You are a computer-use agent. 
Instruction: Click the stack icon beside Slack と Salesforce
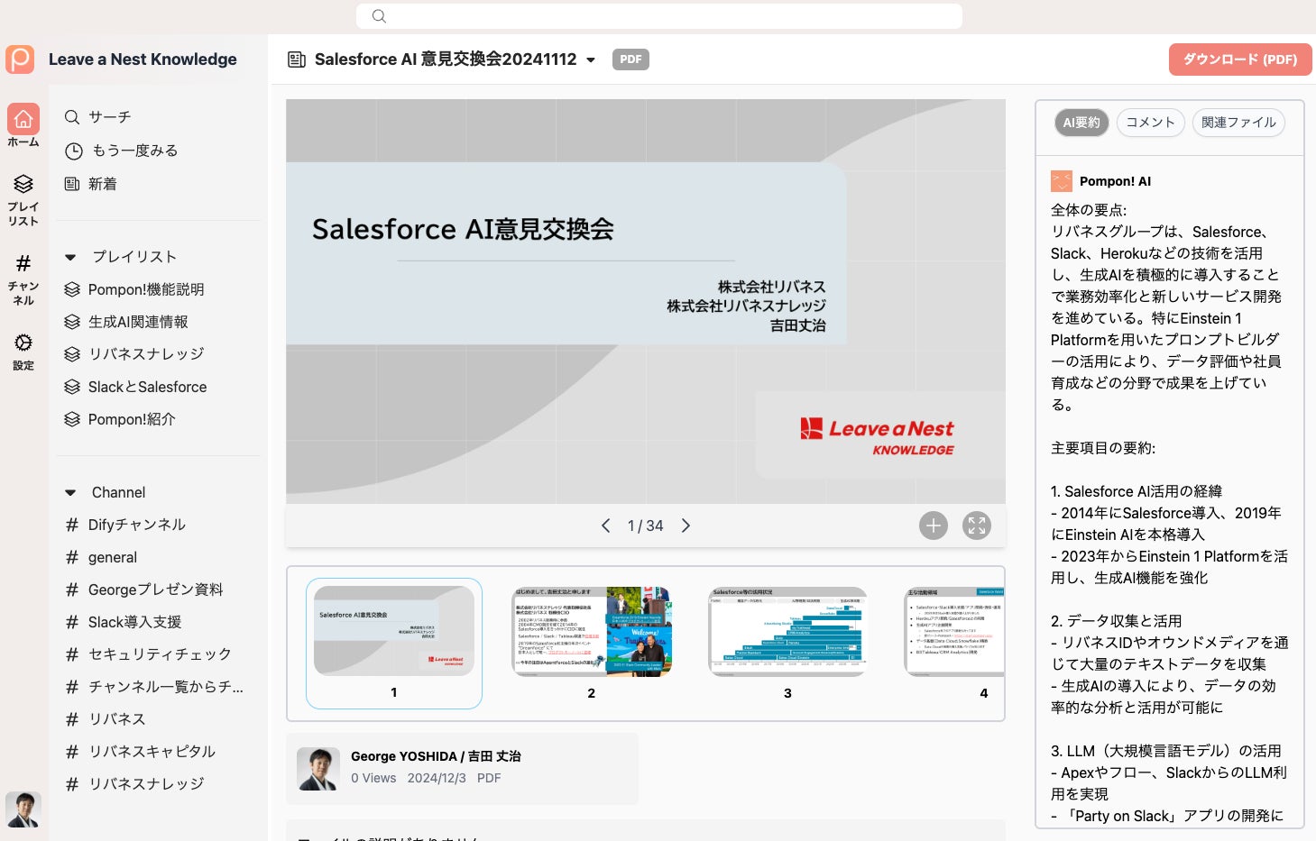point(72,387)
